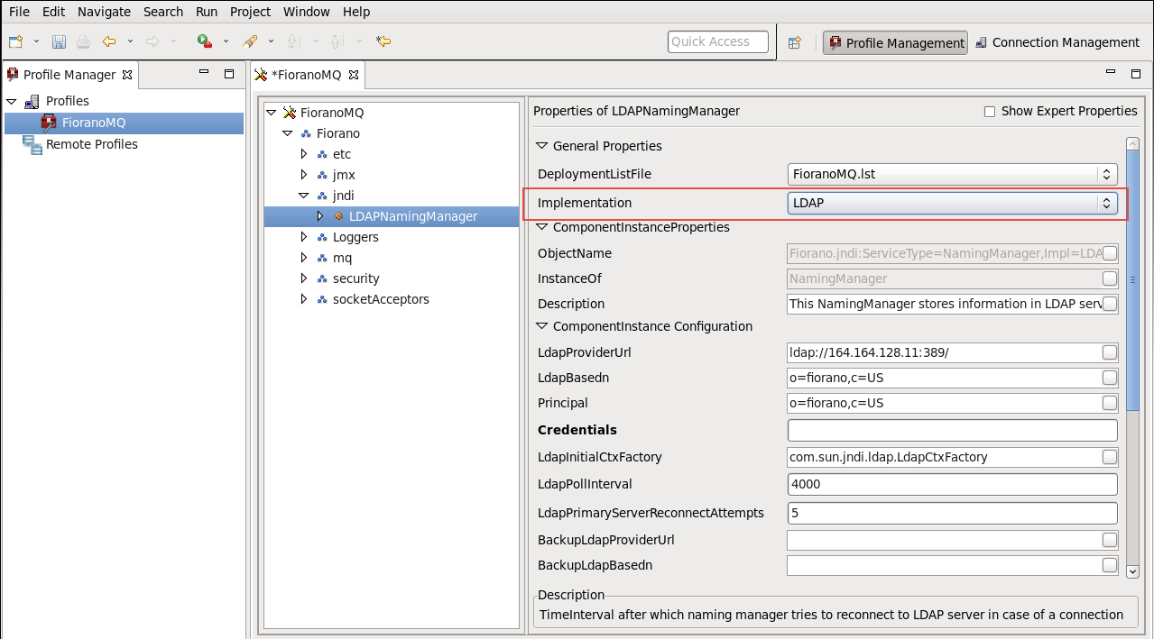The height and width of the screenshot is (639, 1154).
Task: Open the Project menu
Action: click(250, 12)
